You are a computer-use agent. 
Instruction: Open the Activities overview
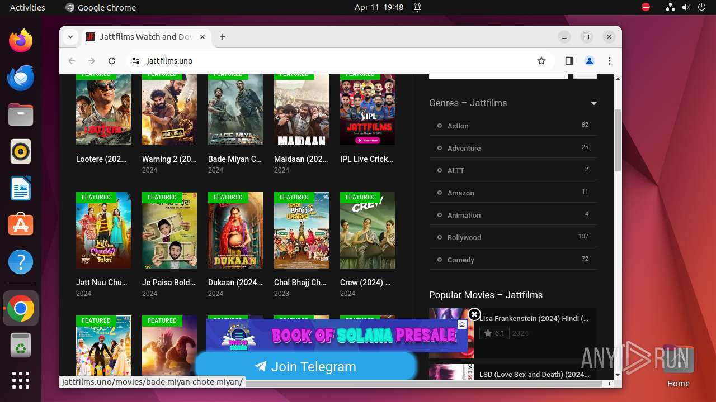point(27,7)
